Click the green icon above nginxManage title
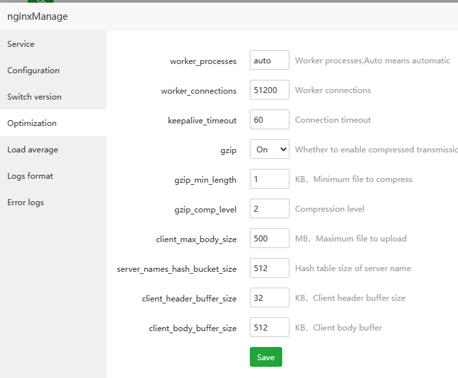The width and height of the screenshot is (458, 378). pos(40,2)
